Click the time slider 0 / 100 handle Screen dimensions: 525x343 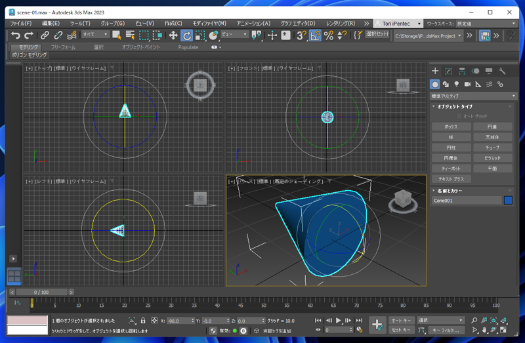point(41,292)
